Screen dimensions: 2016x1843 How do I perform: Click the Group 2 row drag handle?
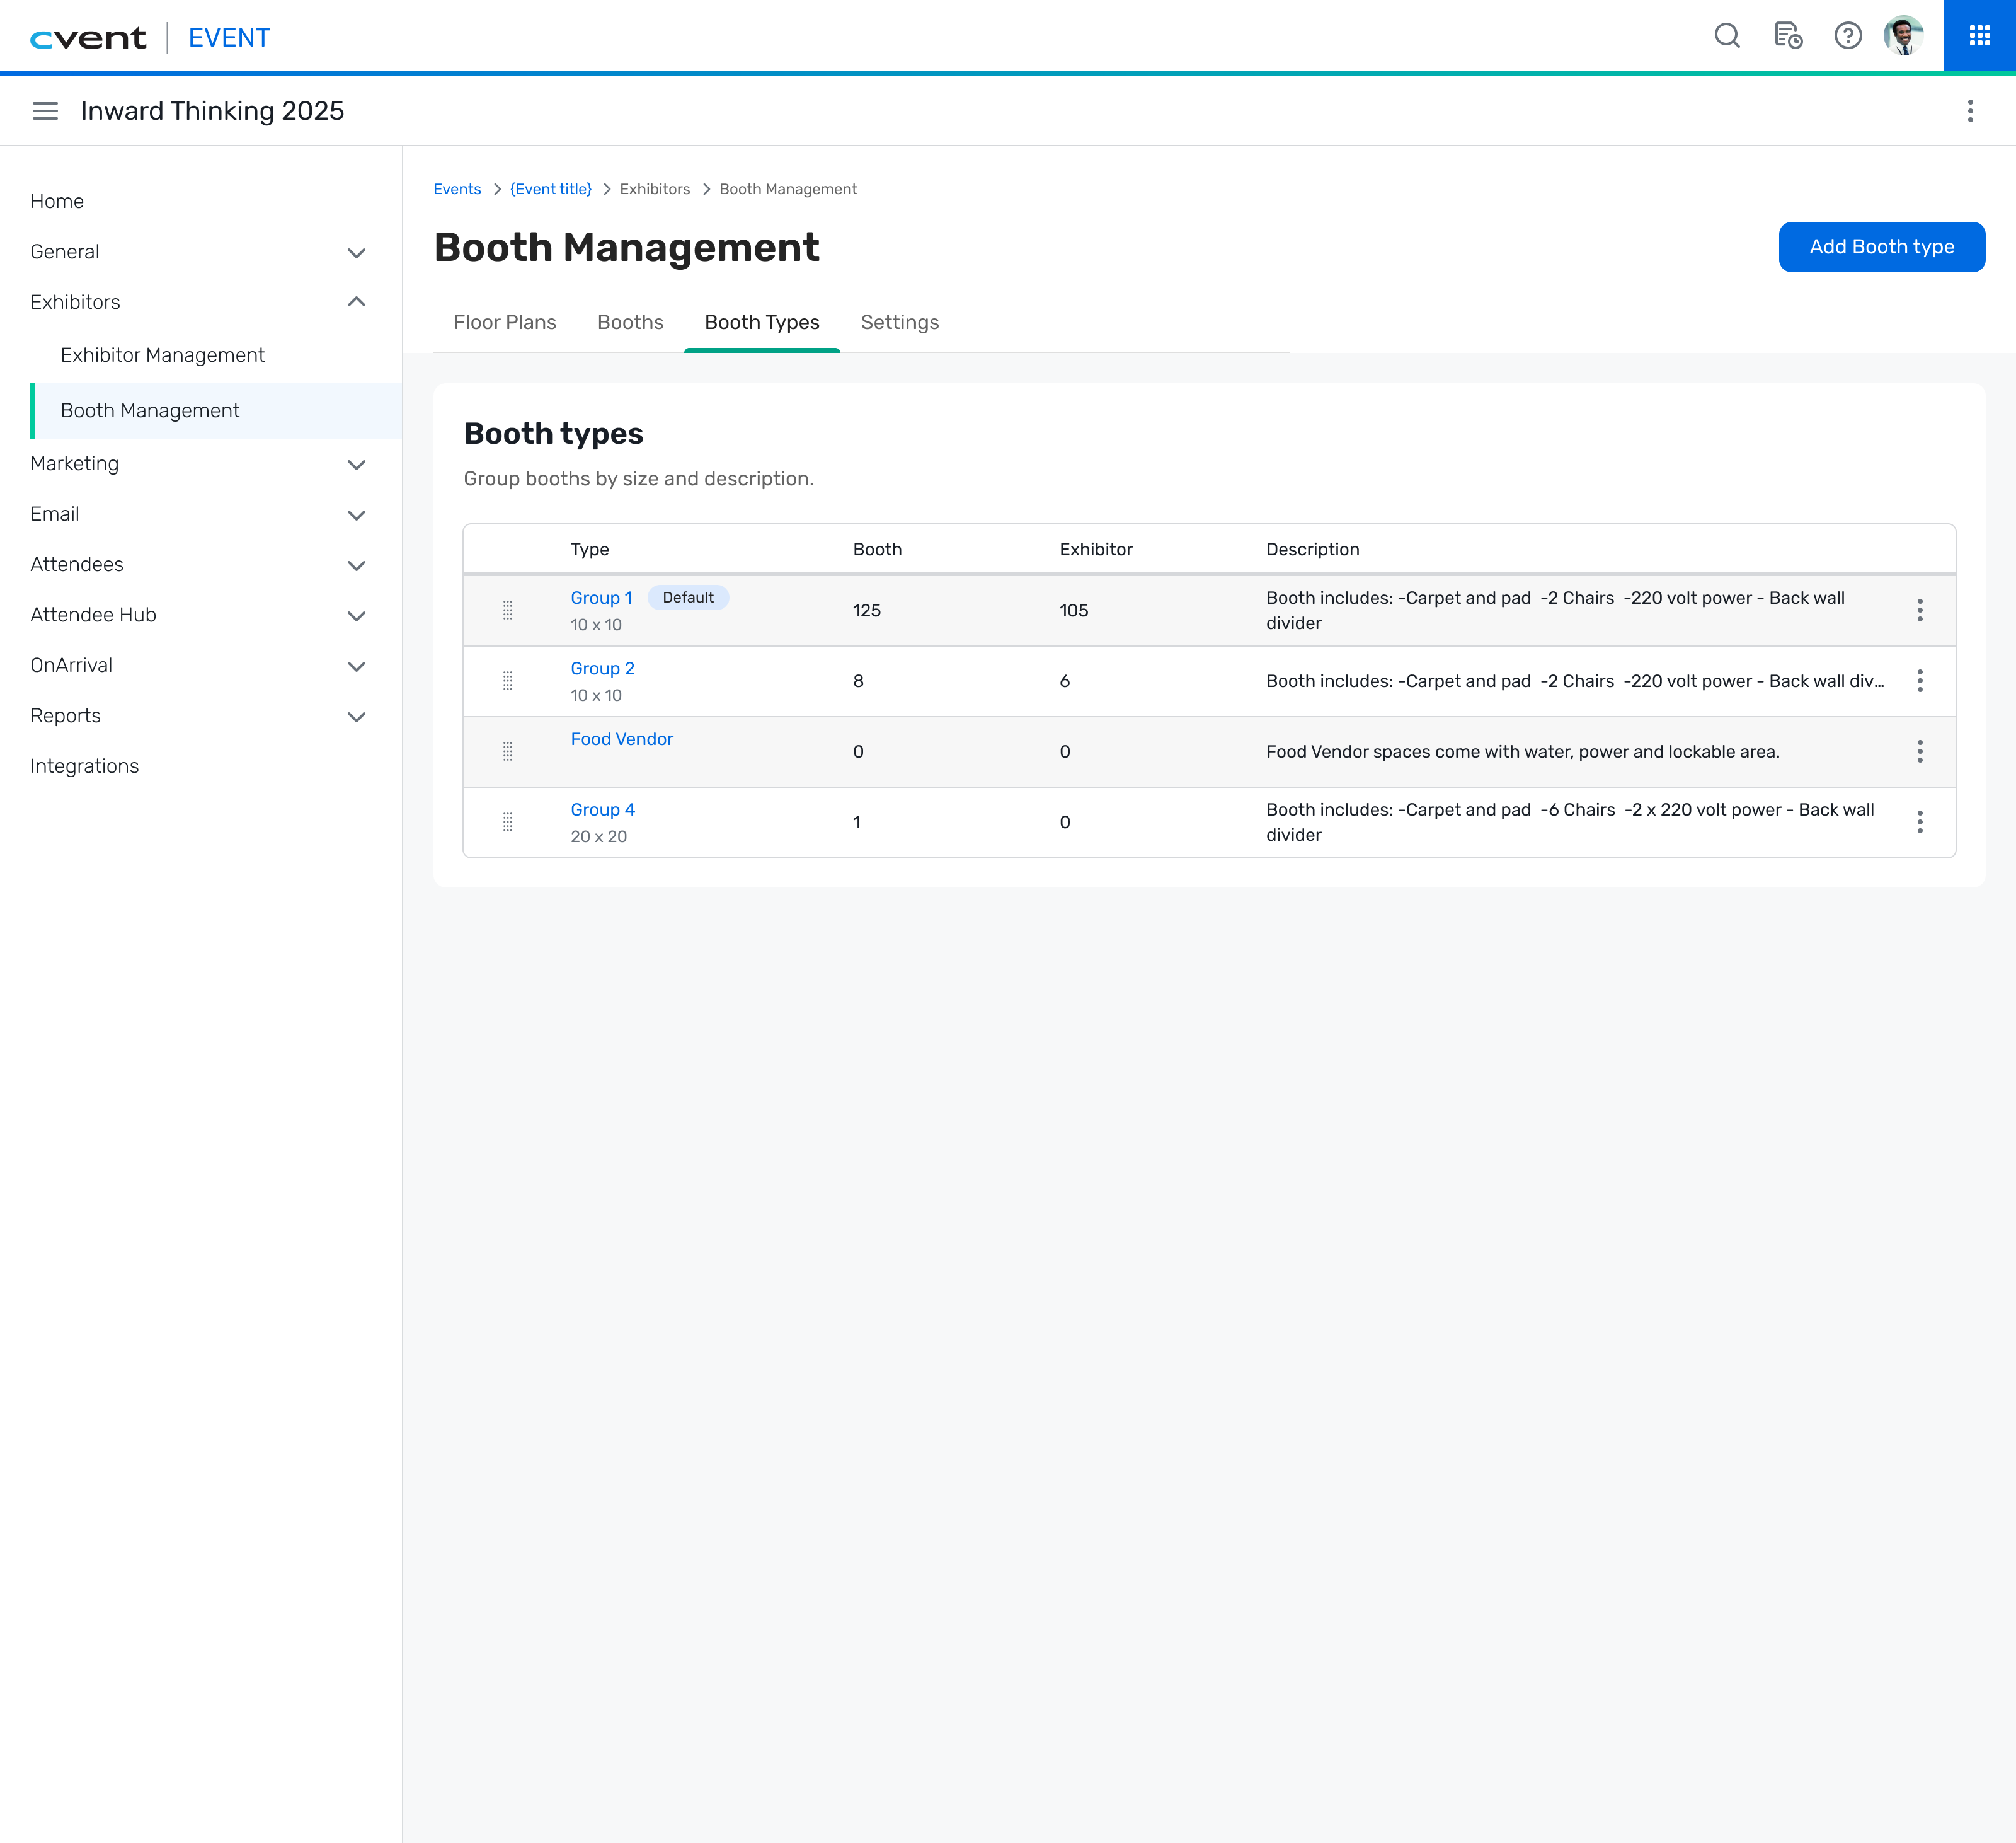508,681
